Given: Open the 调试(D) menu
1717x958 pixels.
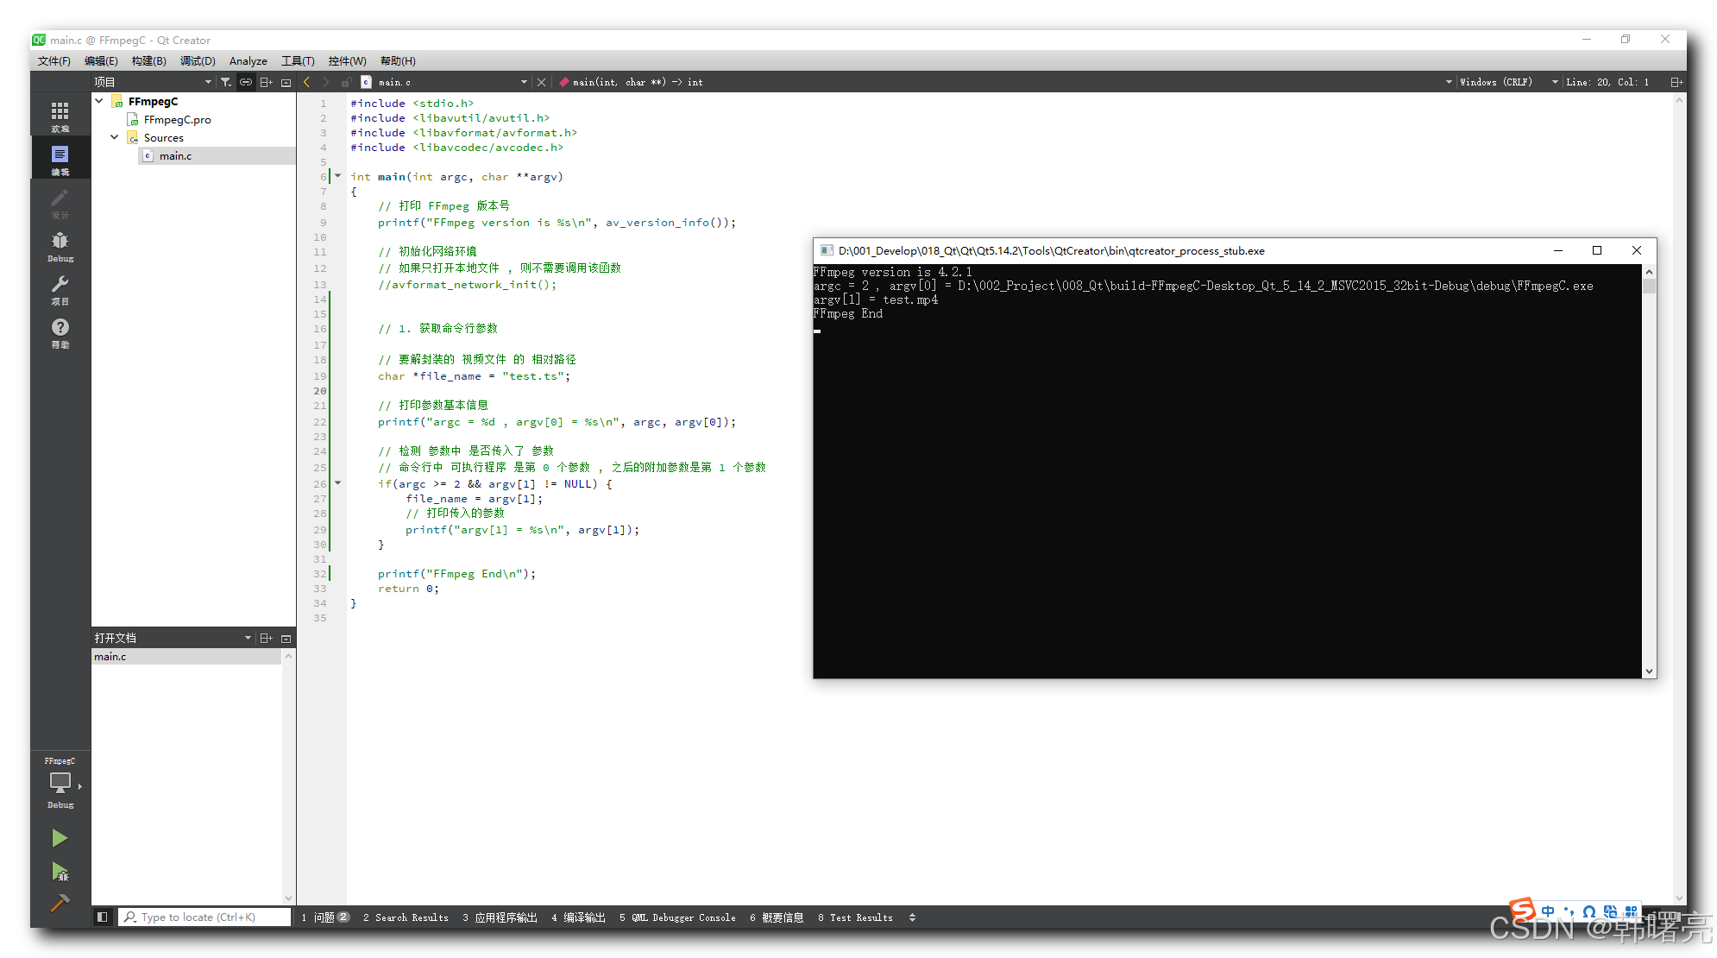Looking at the screenshot, I should tap(198, 61).
